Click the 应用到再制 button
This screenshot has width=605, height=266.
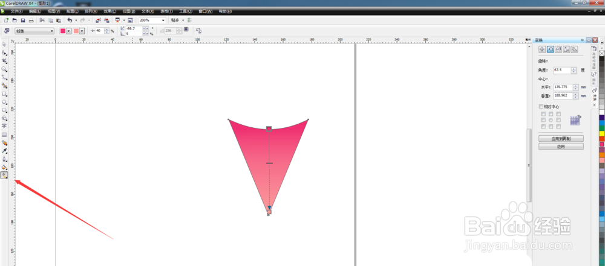coord(561,139)
